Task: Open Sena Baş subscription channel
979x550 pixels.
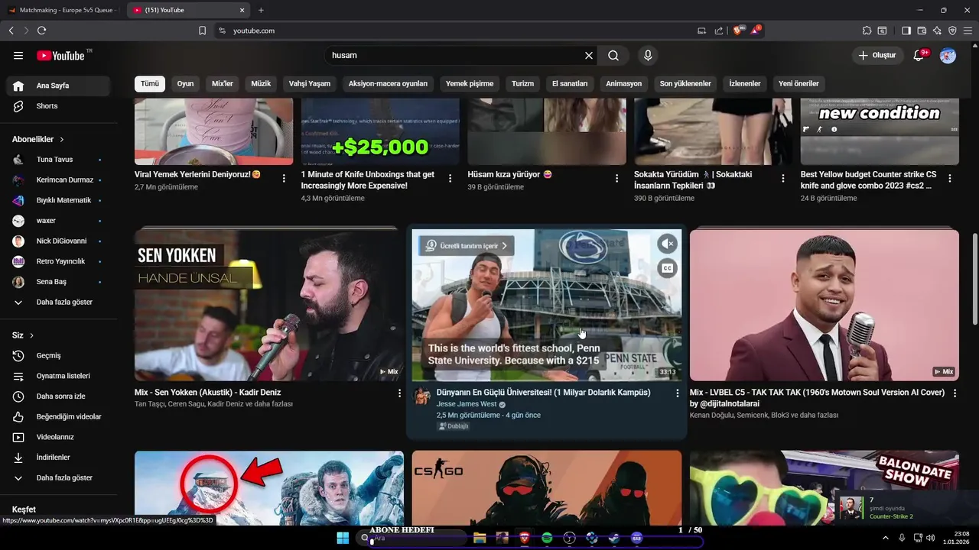Action: [x=59, y=282]
